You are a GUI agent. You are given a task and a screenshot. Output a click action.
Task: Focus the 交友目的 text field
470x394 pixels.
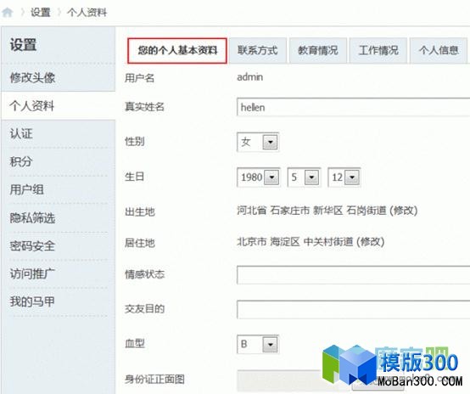click(x=354, y=309)
